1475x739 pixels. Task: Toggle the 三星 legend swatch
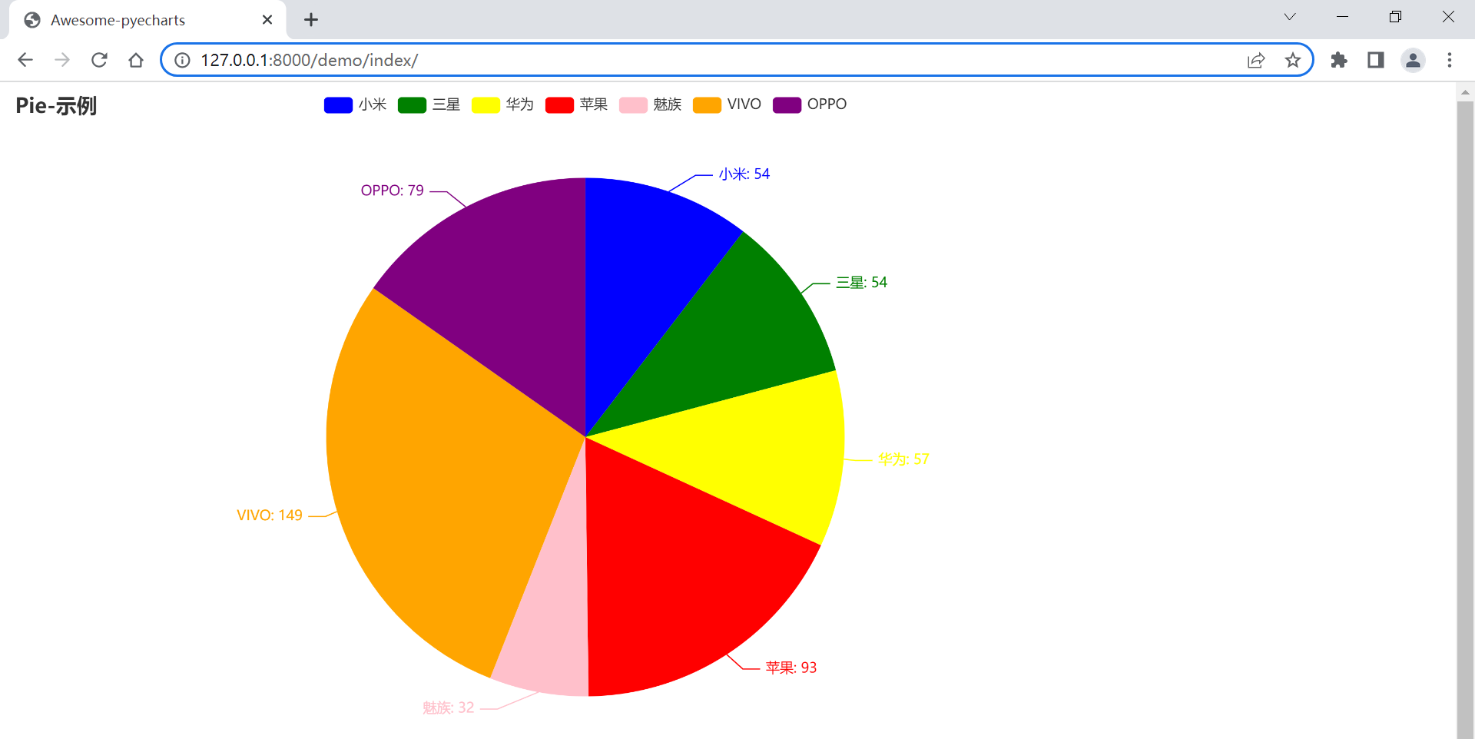412,104
